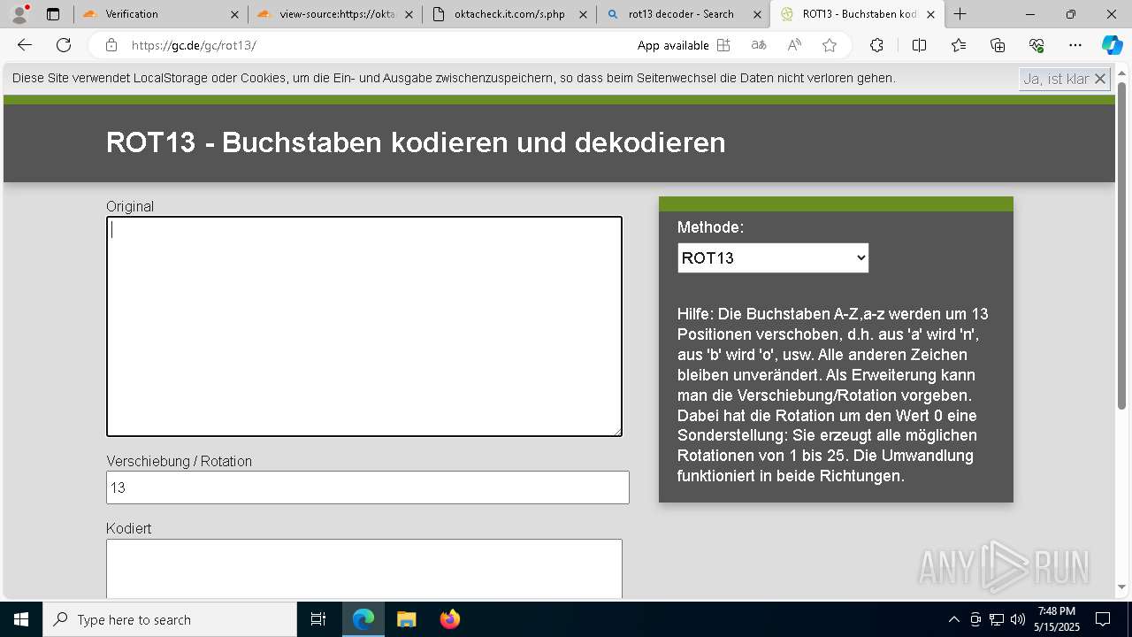1132x637 pixels.
Task: Click into the Original text area
Action: [x=364, y=326]
